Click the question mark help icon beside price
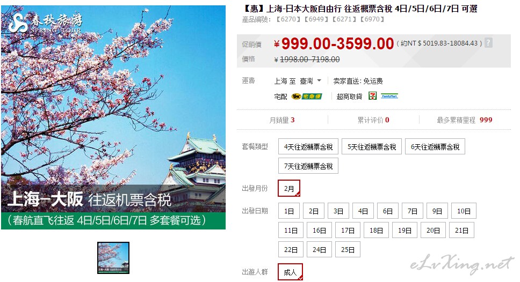The image size is (520, 282). pyautogui.click(x=488, y=43)
